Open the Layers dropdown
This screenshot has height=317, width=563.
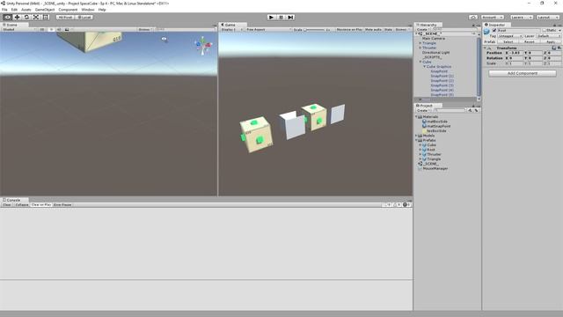click(521, 18)
